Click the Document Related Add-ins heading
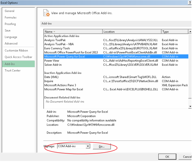The image size is (192, 162). [x=62, y=98]
